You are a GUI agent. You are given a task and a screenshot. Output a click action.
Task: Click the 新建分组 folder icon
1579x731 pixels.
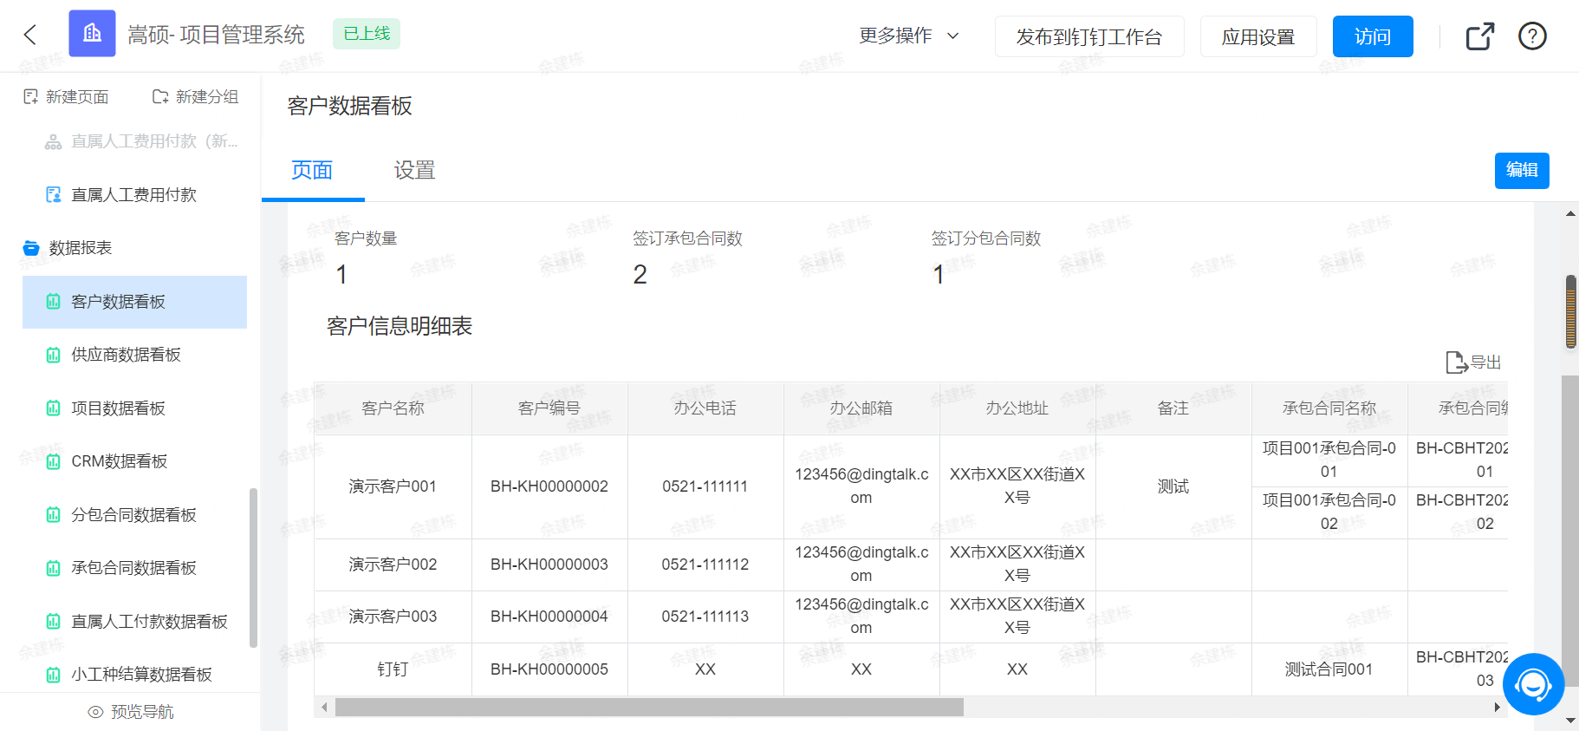(160, 96)
